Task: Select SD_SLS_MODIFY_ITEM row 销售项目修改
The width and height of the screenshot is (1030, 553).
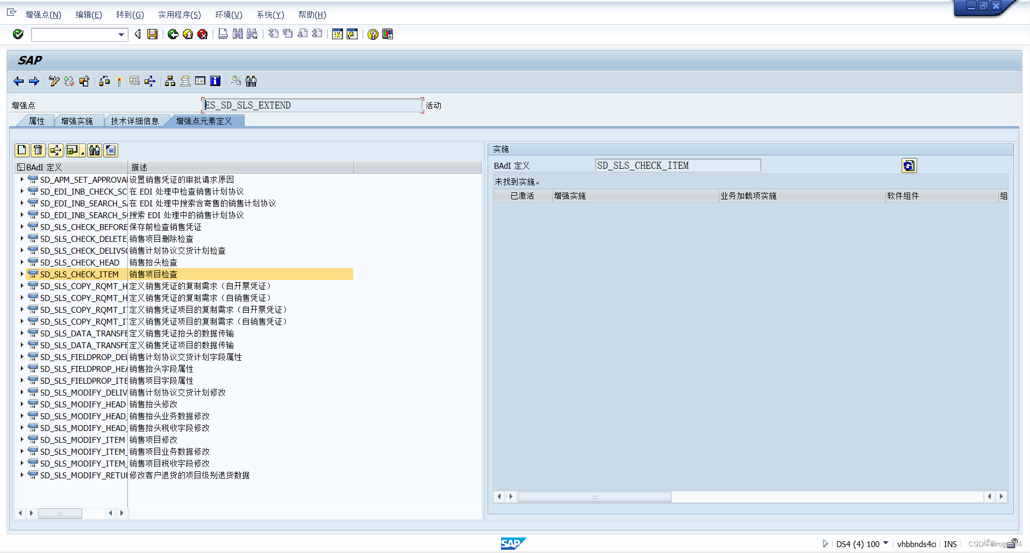Action: 153,440
